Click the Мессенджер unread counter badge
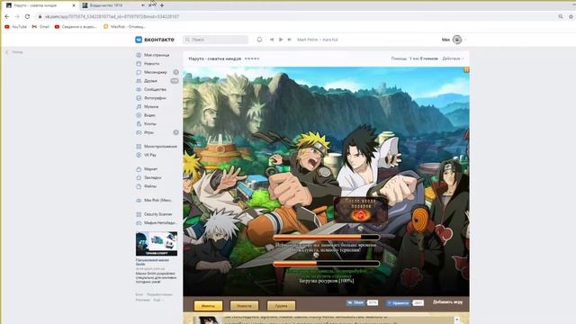576x324 pixels. click(x=176, y=72)
